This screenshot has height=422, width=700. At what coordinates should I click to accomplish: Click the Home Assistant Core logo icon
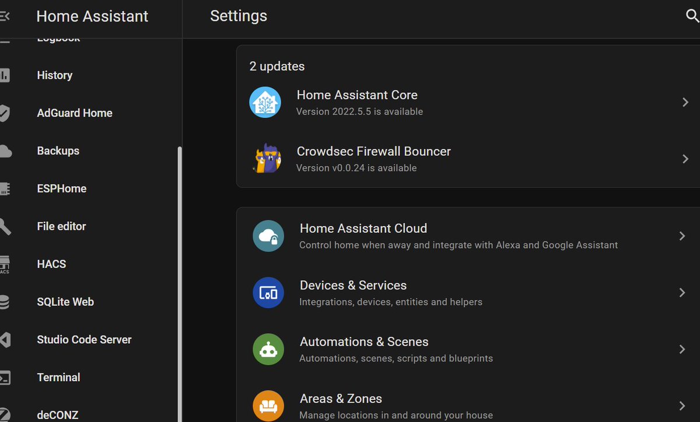click(x=265, y=102)
